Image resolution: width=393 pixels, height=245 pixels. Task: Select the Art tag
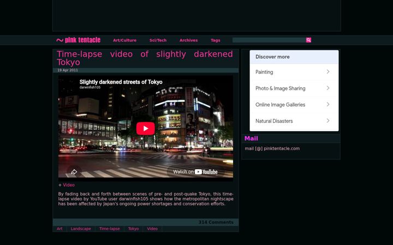pyautogui.click(x=59, y=229)
